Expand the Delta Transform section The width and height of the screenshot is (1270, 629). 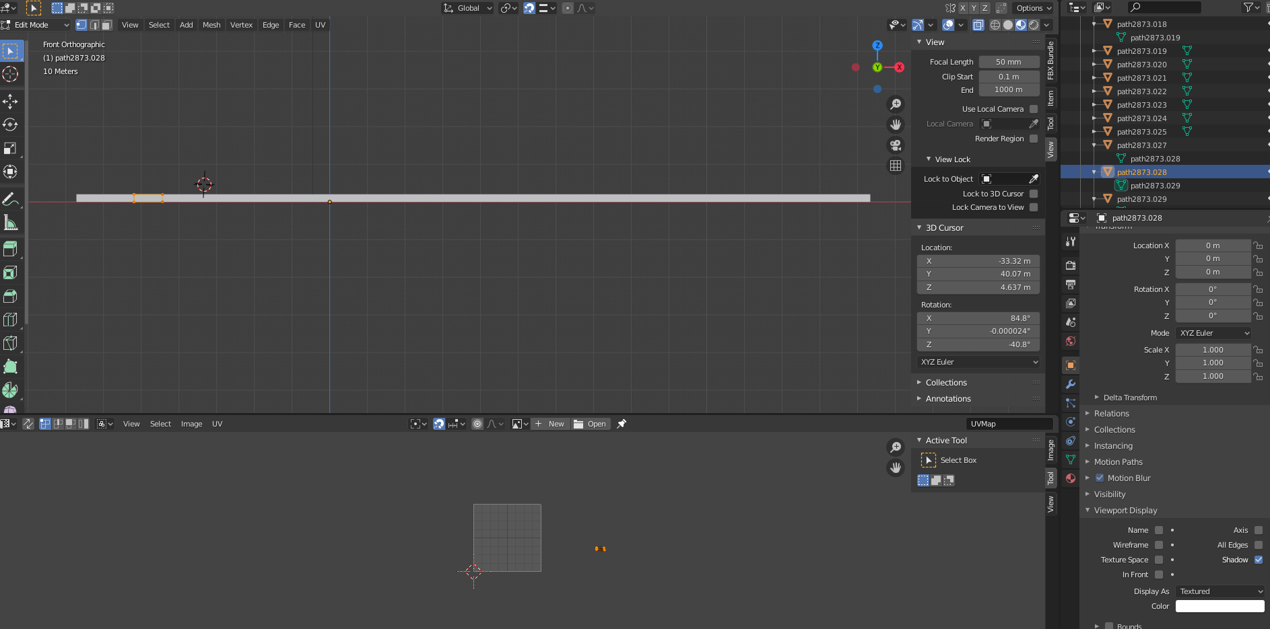pyautogui.click(x=1130, y=398)
